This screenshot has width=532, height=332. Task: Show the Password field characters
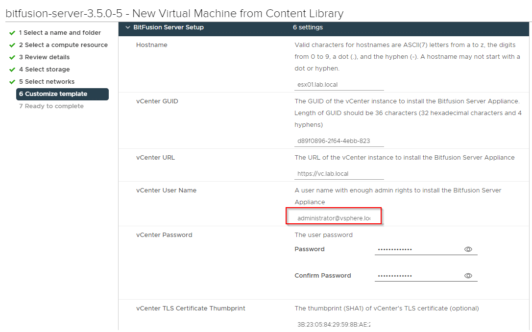tap(468, 249)
